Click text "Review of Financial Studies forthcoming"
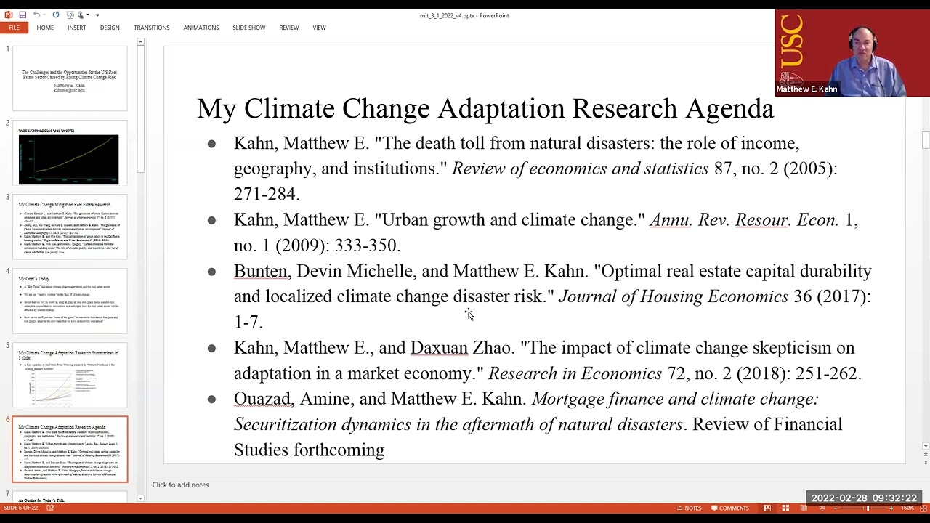Viewport: 930px width, 523px height. point(538,437)
